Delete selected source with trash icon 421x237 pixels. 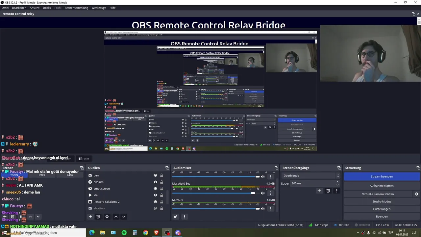coord(98,217)
